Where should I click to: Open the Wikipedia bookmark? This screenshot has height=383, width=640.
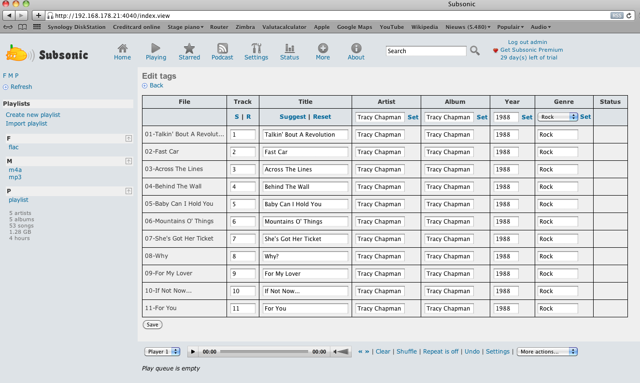[425, 27]
